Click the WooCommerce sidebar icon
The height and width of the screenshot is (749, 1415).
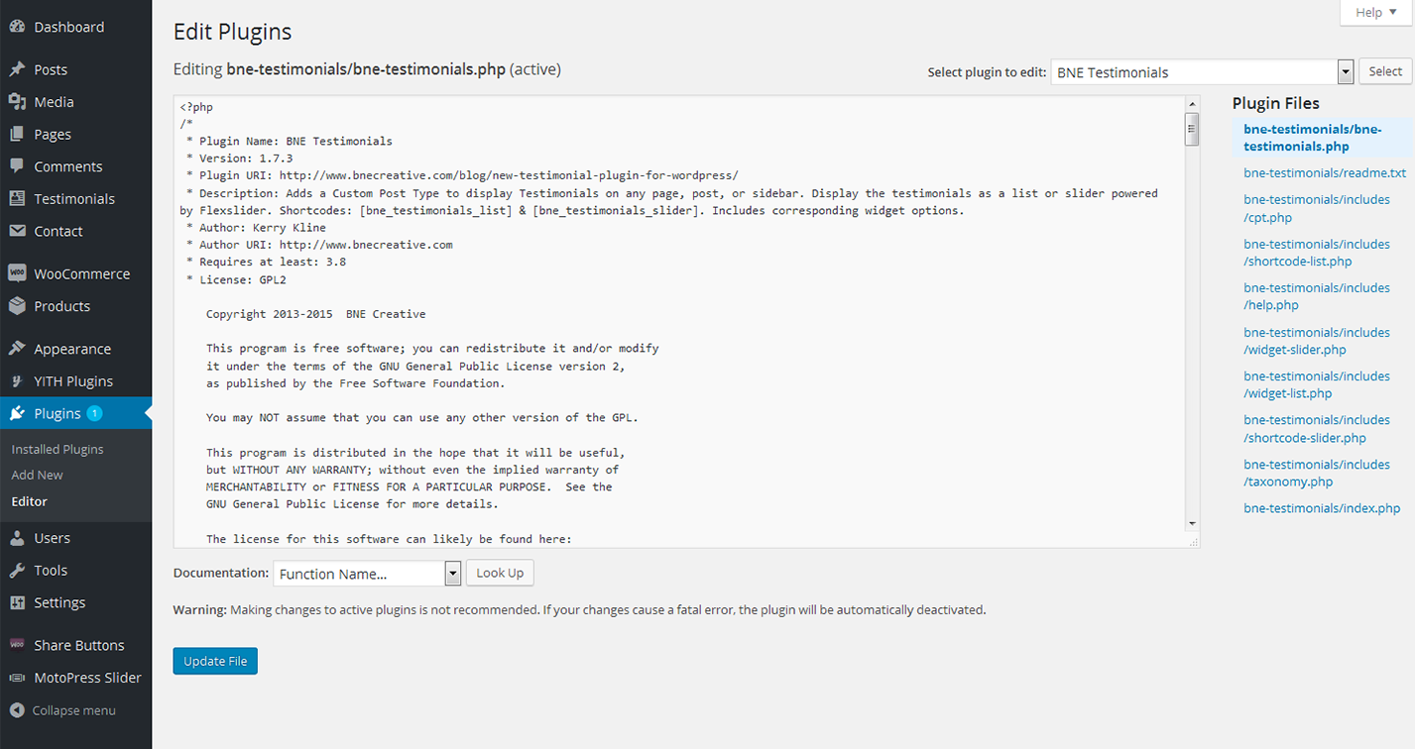click(17, 273)
